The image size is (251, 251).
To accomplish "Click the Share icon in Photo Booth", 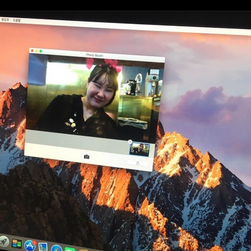I will pos(138,163).
